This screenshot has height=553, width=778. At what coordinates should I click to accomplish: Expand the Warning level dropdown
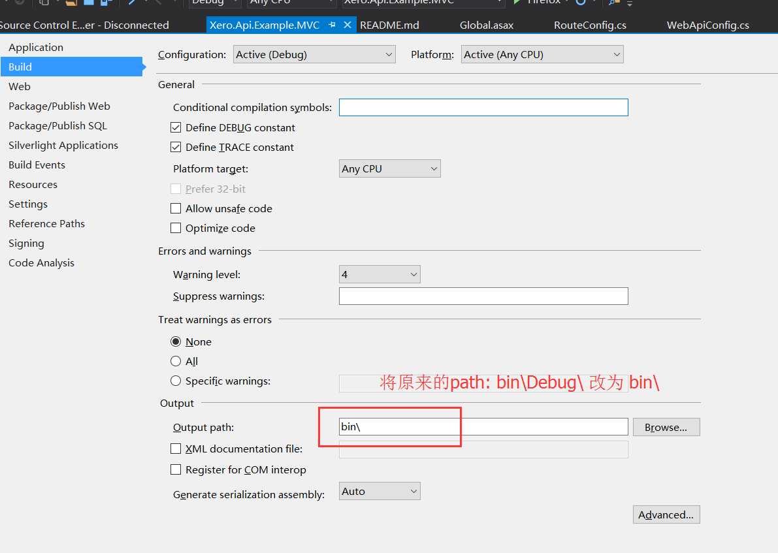point(380,275)
